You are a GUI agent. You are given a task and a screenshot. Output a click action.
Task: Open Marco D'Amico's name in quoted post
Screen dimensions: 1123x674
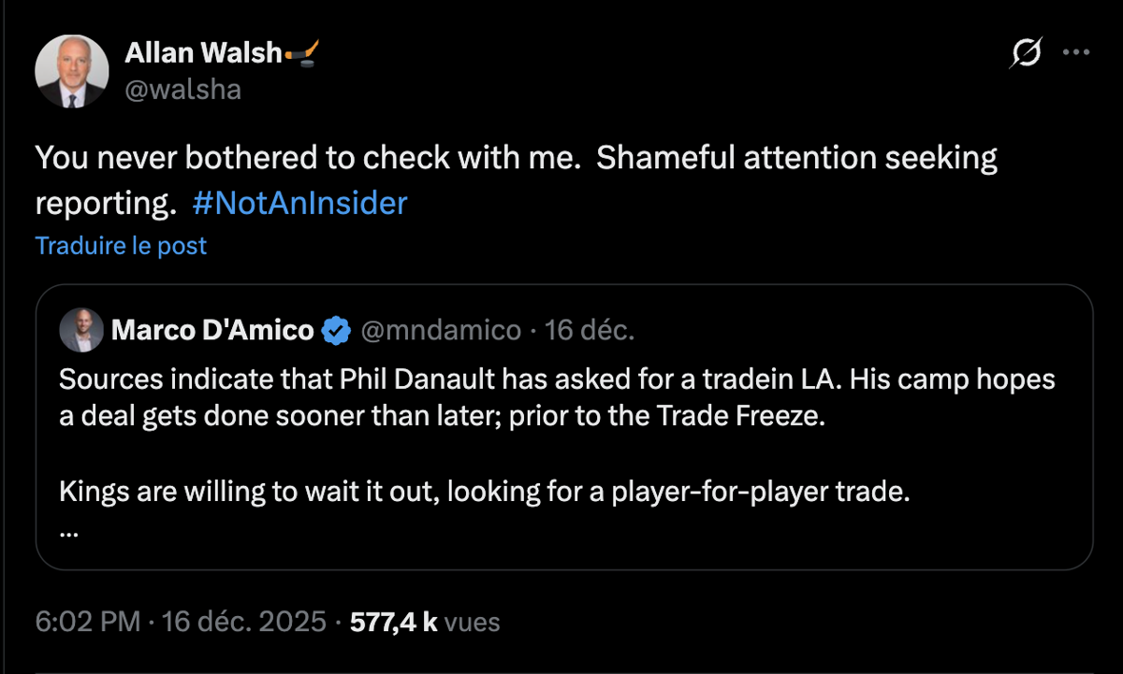coord(212,330)
